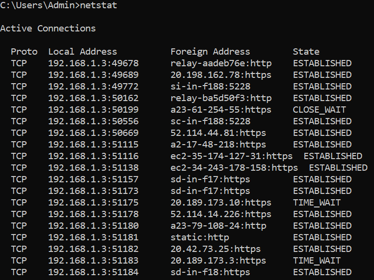Screen dimensions: 374x280
Task: Click foreign address sc-in-f188:5228
Action: coord(210,121)
